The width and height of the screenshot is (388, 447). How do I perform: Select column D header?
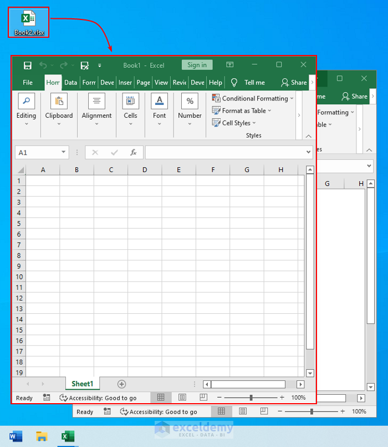(x=145, y=170)
